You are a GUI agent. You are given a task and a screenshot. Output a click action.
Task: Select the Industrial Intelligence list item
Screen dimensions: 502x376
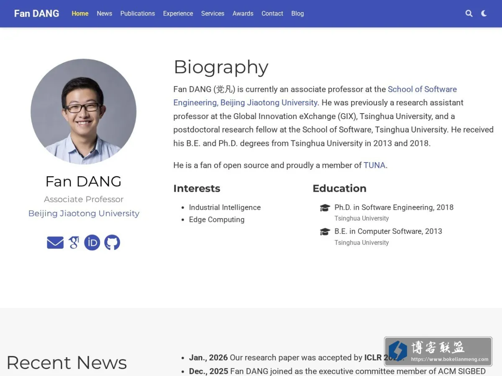tap(225, 207)
